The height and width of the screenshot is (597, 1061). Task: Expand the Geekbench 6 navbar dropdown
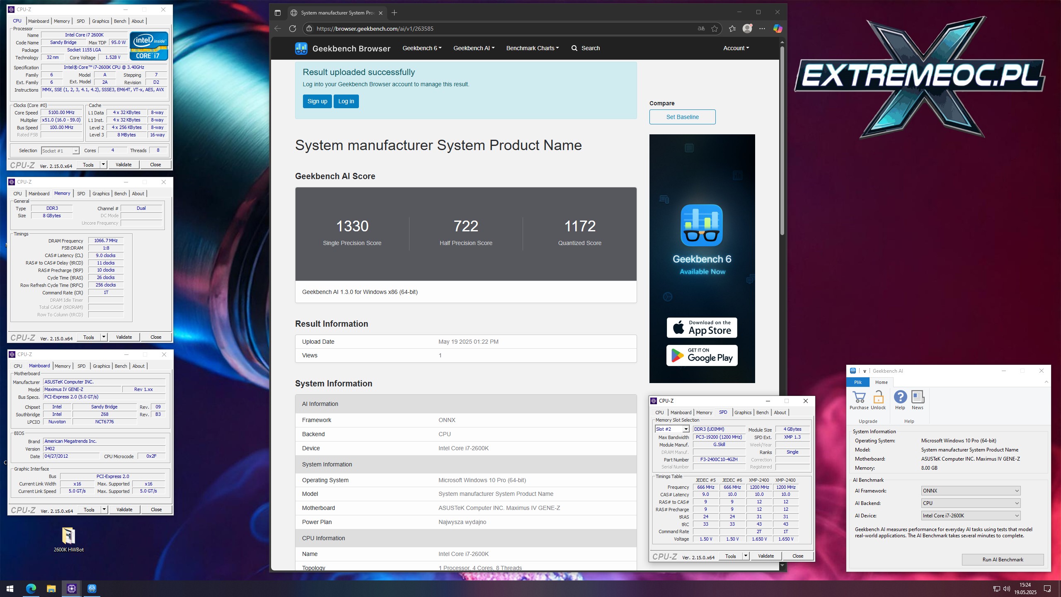422,48
